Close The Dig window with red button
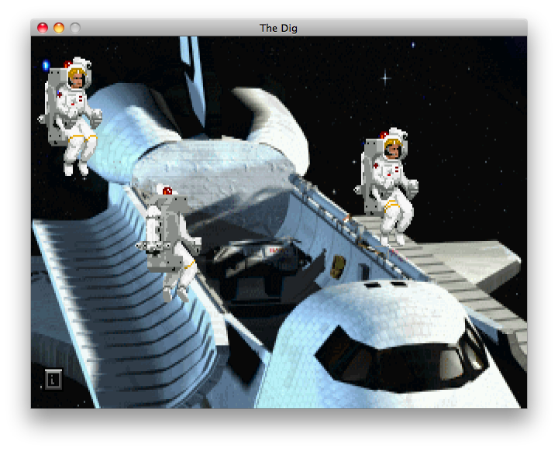The height and width of the screenshot is (451, 558). point(43,28)
